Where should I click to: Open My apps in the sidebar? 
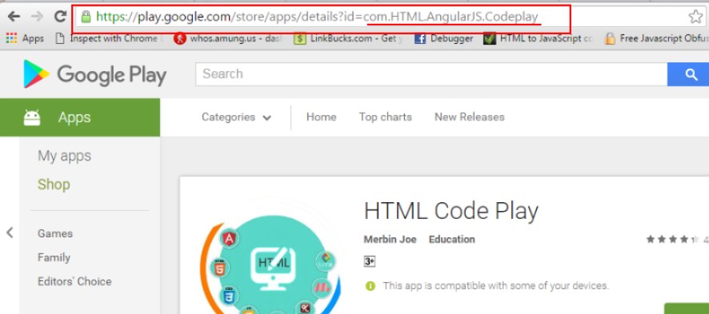pyautogui.click(x=64, y=156)
